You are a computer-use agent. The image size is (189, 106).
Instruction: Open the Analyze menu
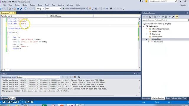click(x=61, y=5)
